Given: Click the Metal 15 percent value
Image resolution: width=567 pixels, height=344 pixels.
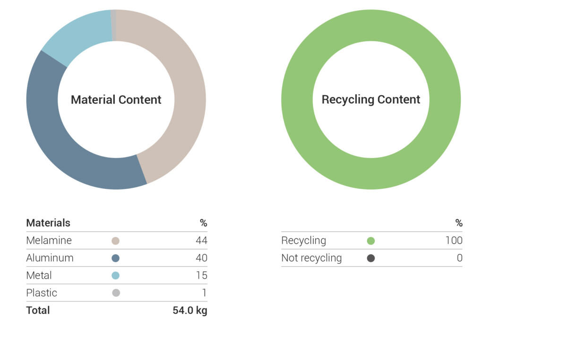Looking at the screenshot, I should tap(202, 275).
